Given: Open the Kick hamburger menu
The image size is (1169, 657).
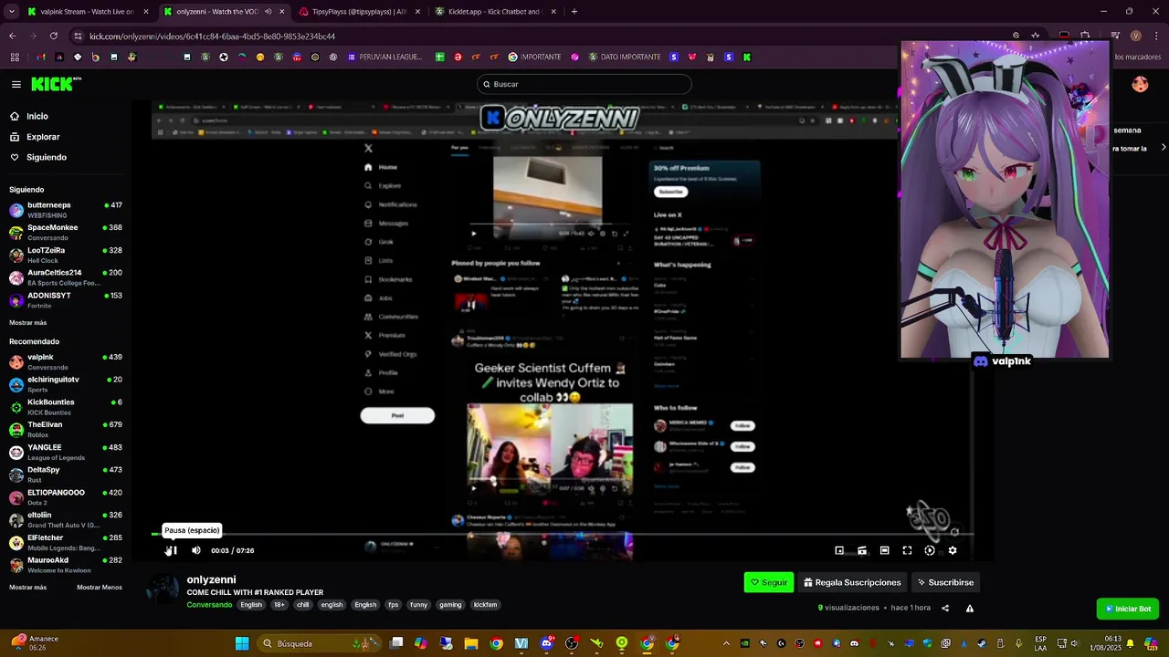Looking at the screenshot, I should (16, 84).
